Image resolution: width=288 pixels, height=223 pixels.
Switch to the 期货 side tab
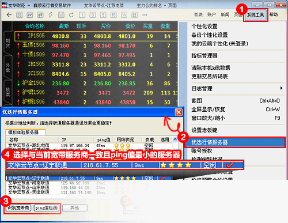pos(7,43)
